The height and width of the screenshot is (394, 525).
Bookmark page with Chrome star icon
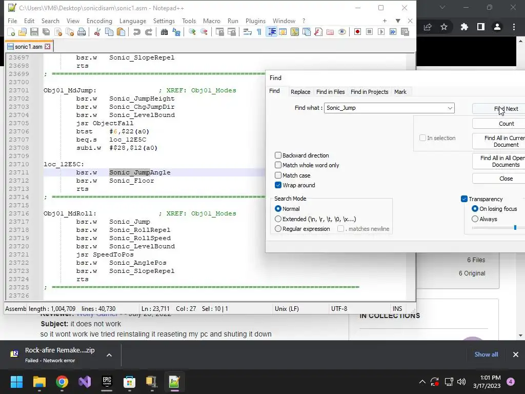pos(444,27)
